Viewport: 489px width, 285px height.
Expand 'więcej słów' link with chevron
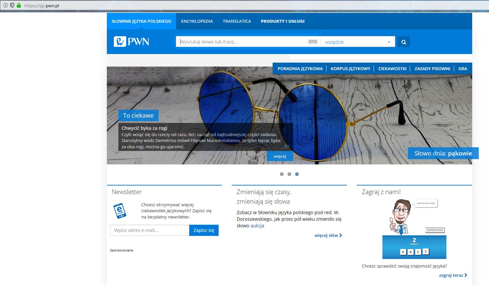328,235
